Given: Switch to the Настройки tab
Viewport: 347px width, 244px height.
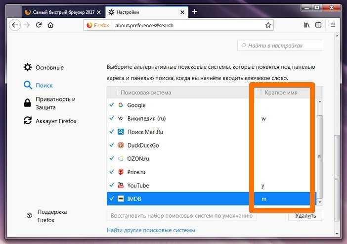Looking at the screenshot, I should [147, 12].
